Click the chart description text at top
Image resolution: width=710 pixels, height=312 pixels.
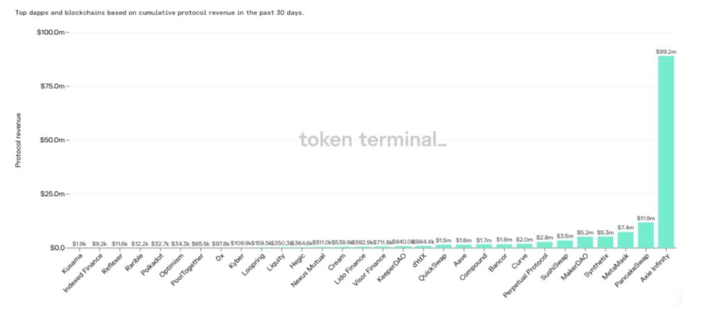[160, 12]
